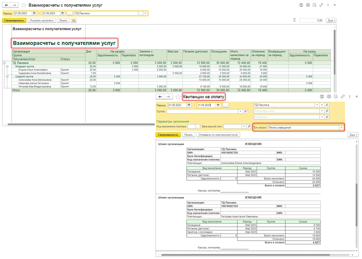Click the back arrow in Квитанции на оплату window

pyautogui.click(x=159, y=97)
